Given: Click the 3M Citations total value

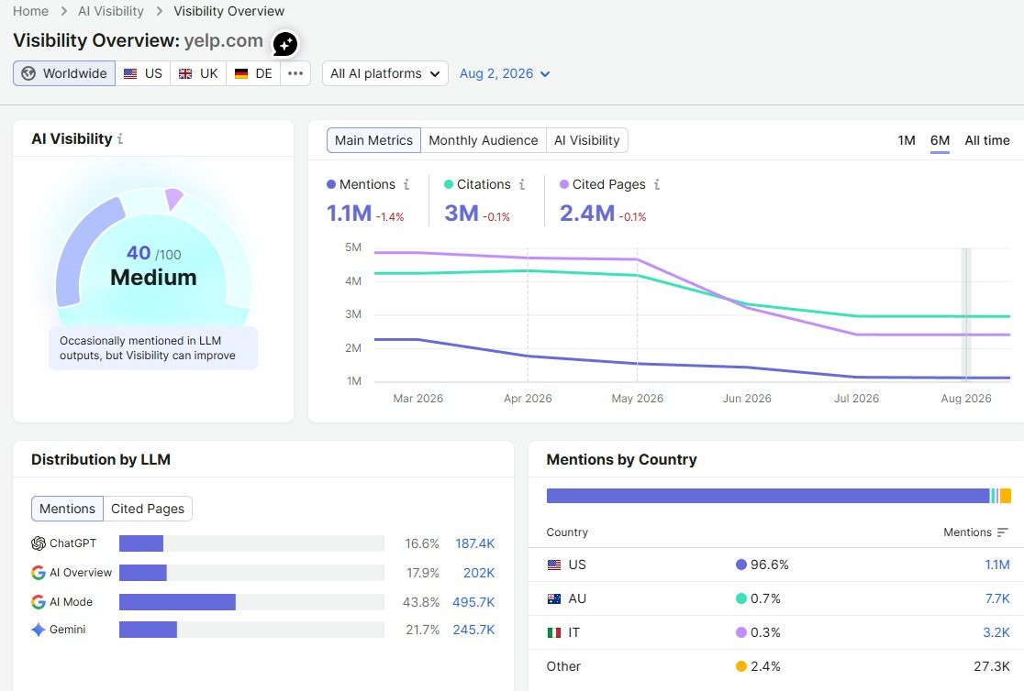Looking at the screenshot, I should pos(462,214).
